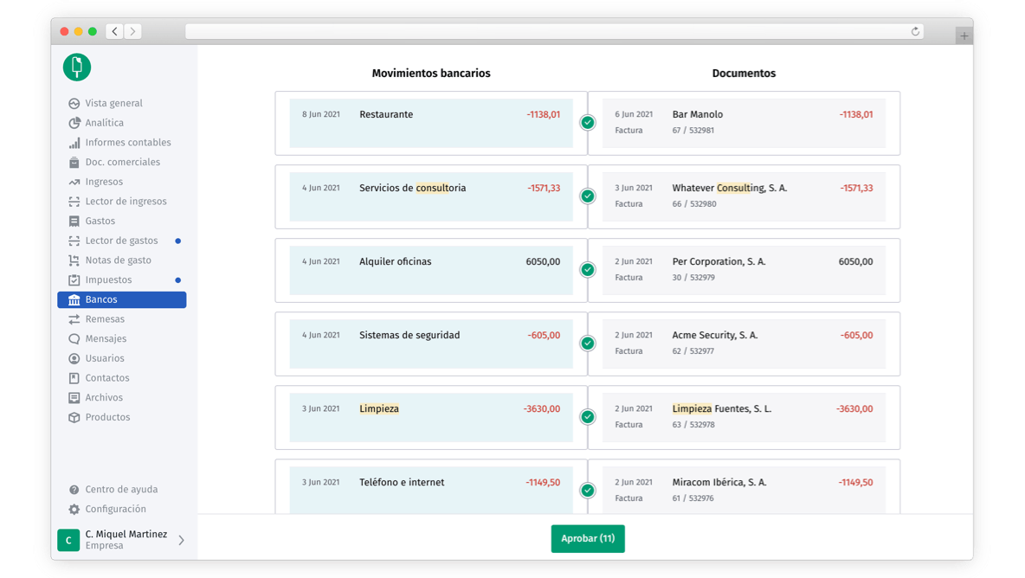
Task: Open the Remesas transfer arrows icon
Action: pos(74,319)
